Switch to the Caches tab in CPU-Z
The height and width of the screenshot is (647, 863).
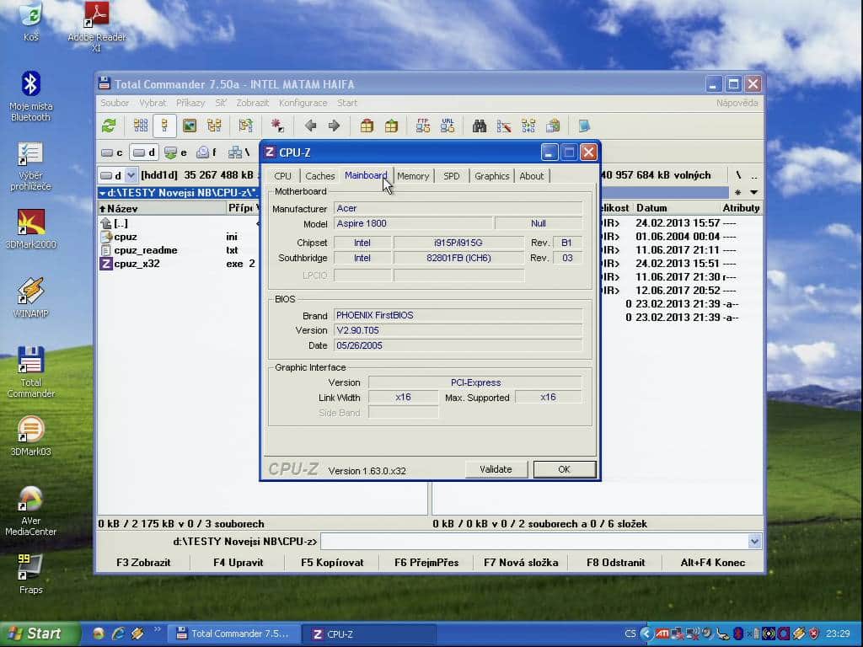[x=319, y=176]
